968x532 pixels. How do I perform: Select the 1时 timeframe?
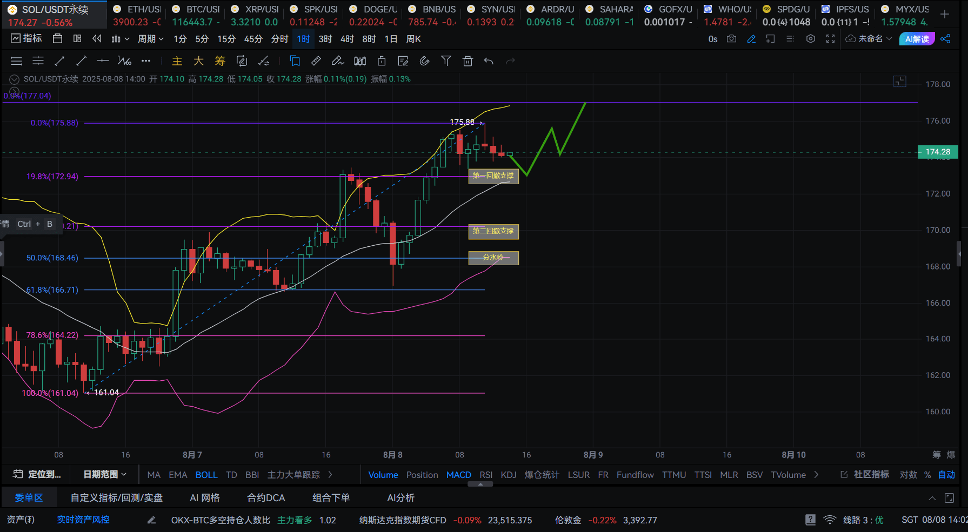click(303, 39)
